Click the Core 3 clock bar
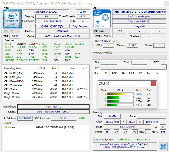 (x=120, y=105)
